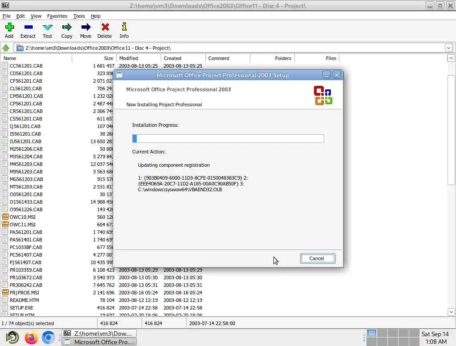Click the vertical scrollbar thumb
The image size is (456, 346).
[x=451, y=129]
